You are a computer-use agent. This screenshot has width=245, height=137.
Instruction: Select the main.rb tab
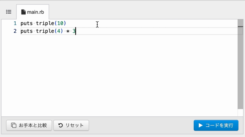coord(33,12)
